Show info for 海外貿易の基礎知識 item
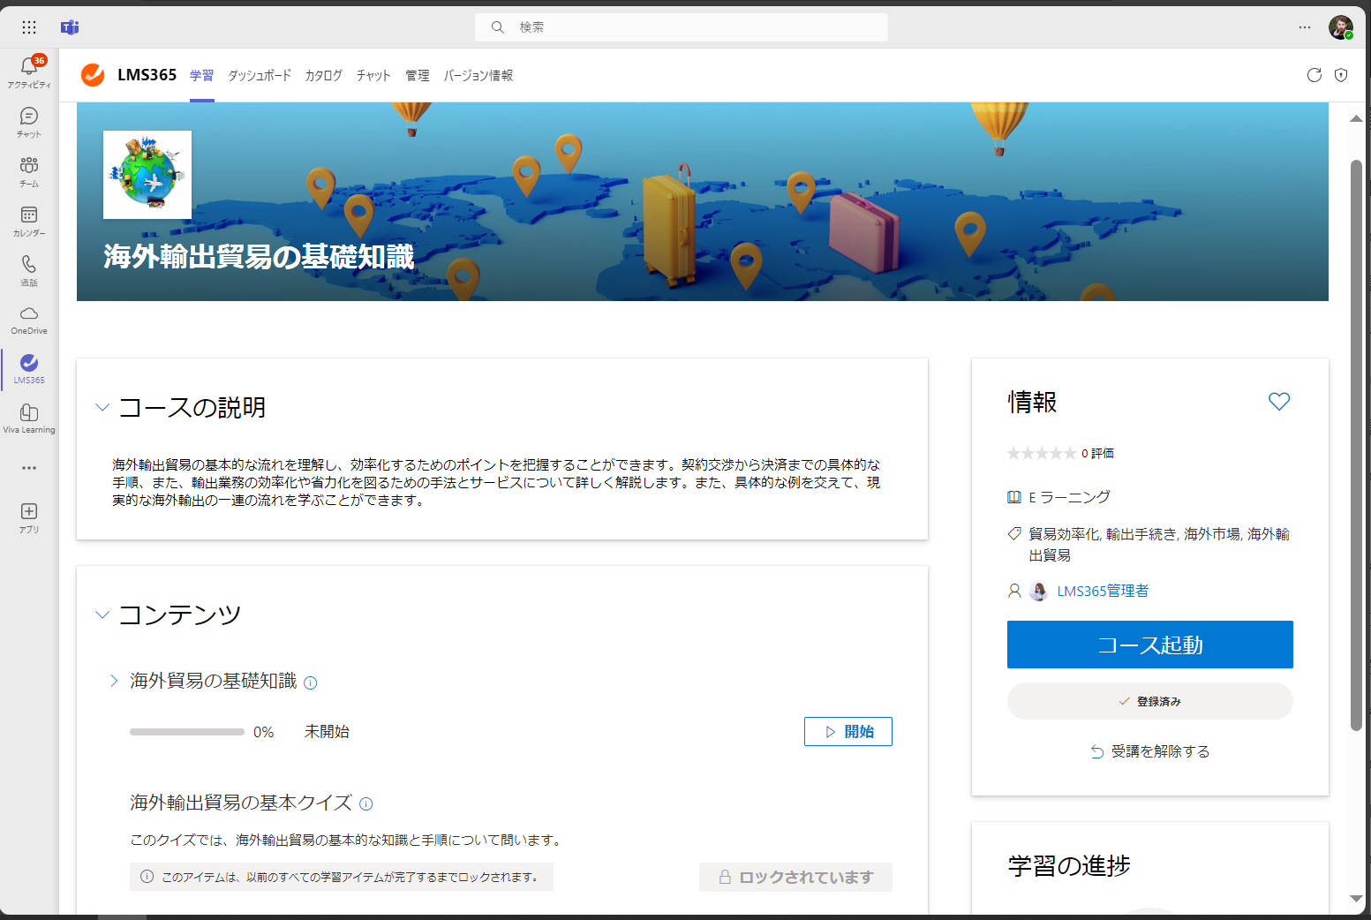1371x920 pixels. (311, 682)
